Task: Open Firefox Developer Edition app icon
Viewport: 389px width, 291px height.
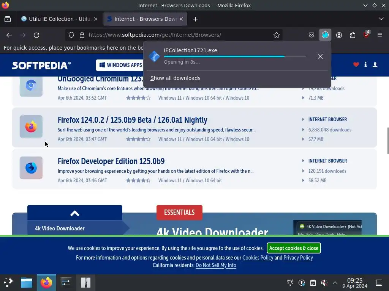Action: coord(31,168)
